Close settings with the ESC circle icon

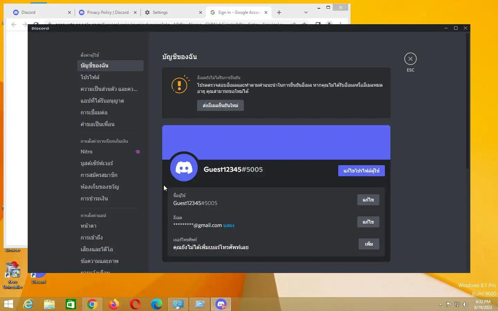pos(410,59)
